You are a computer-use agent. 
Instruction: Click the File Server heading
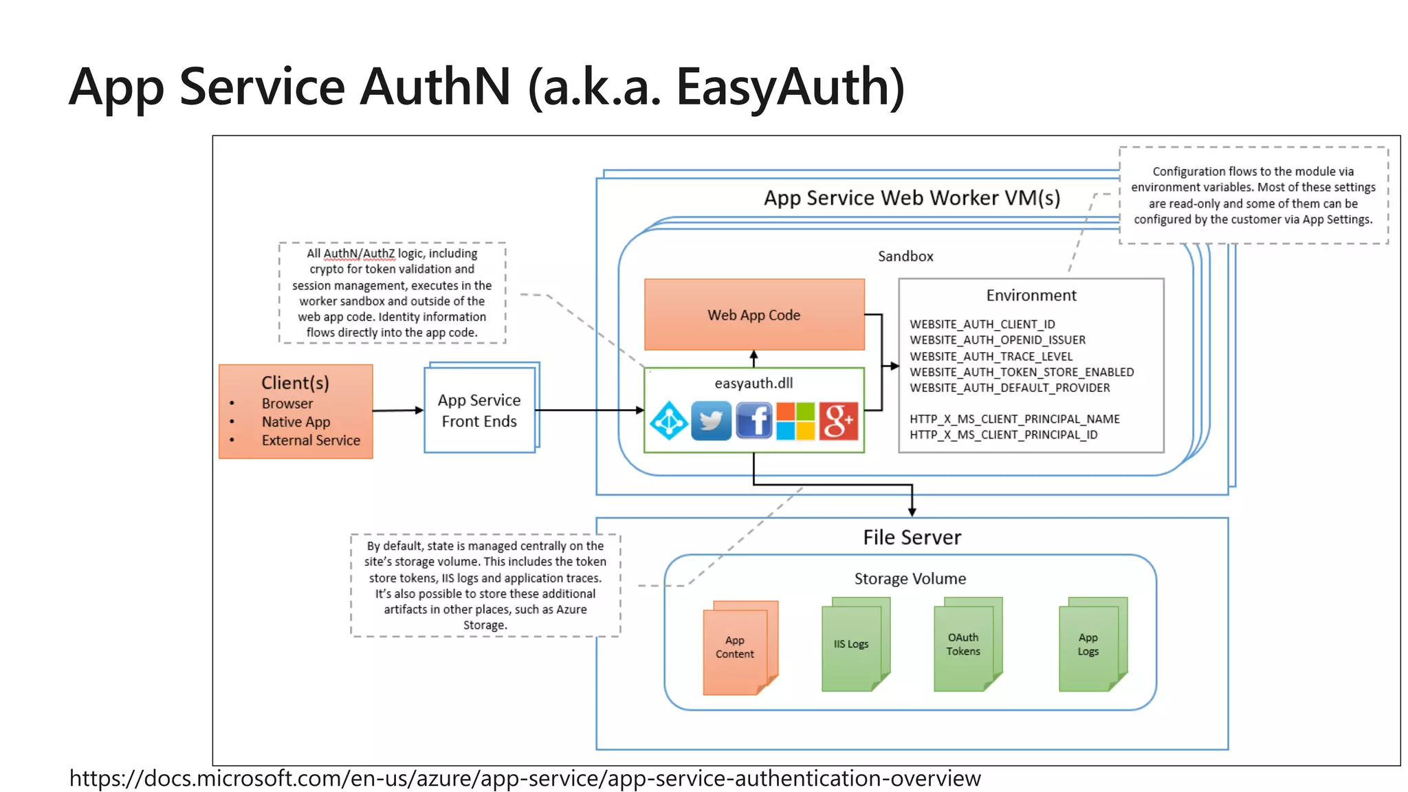[x=912, y=538]
